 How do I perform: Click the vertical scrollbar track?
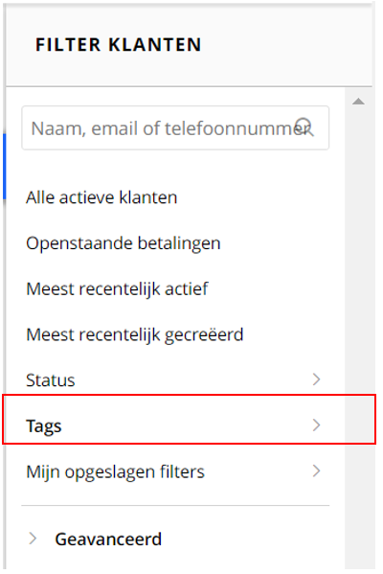(358, 330)
